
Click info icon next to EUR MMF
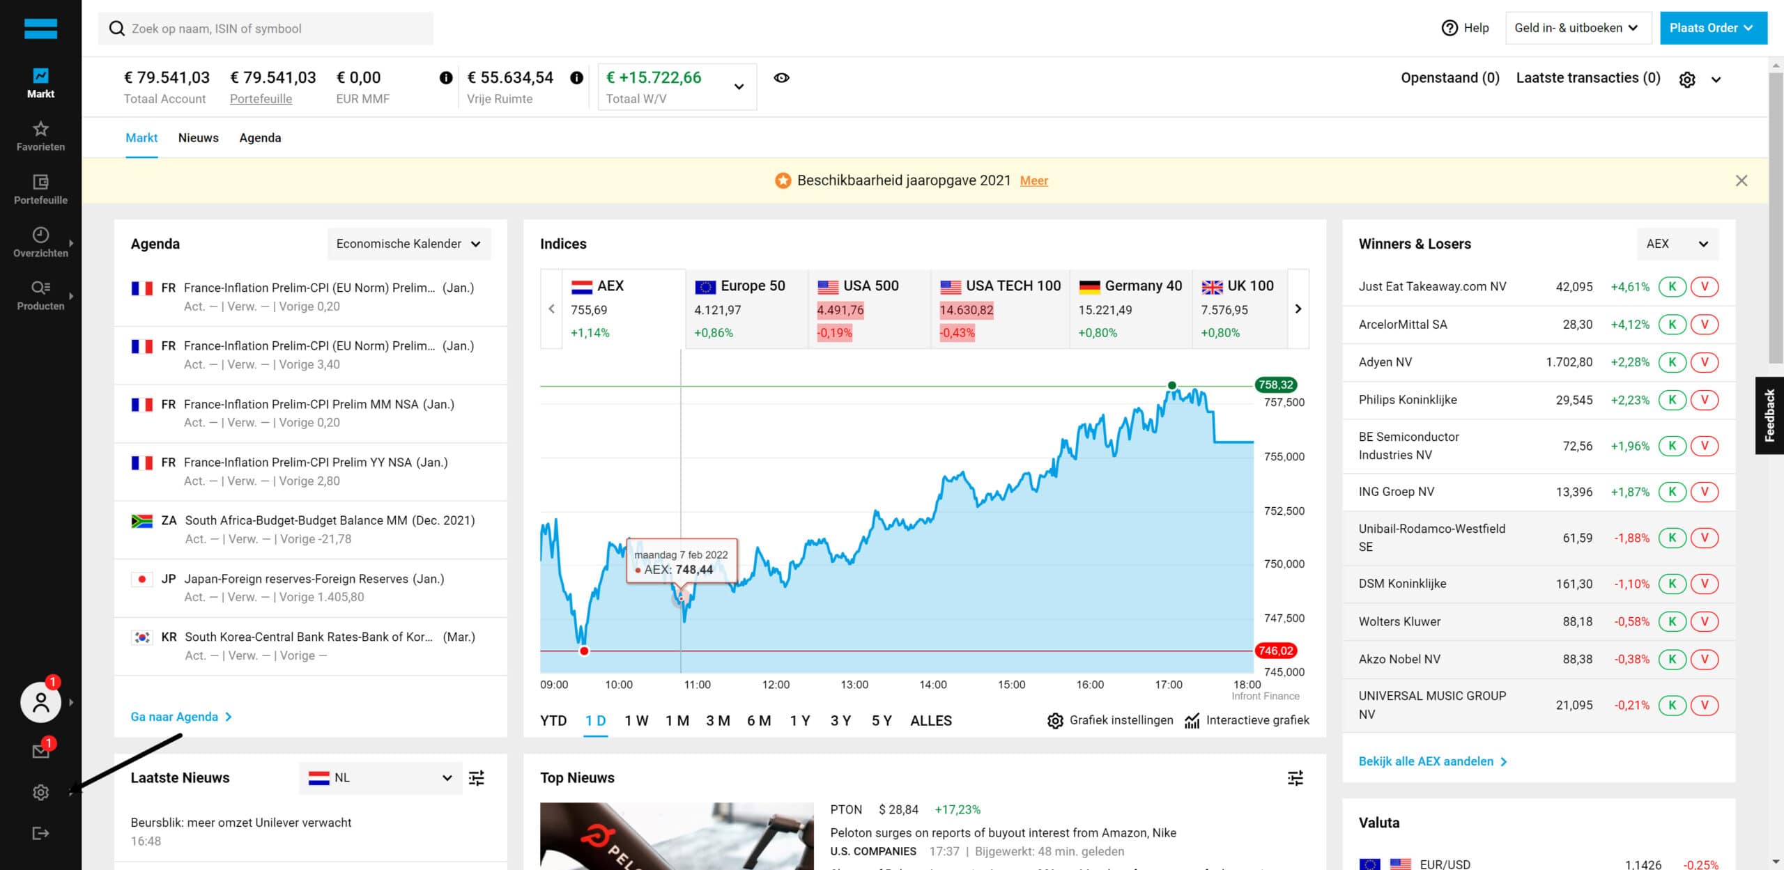tap(446, 78)
